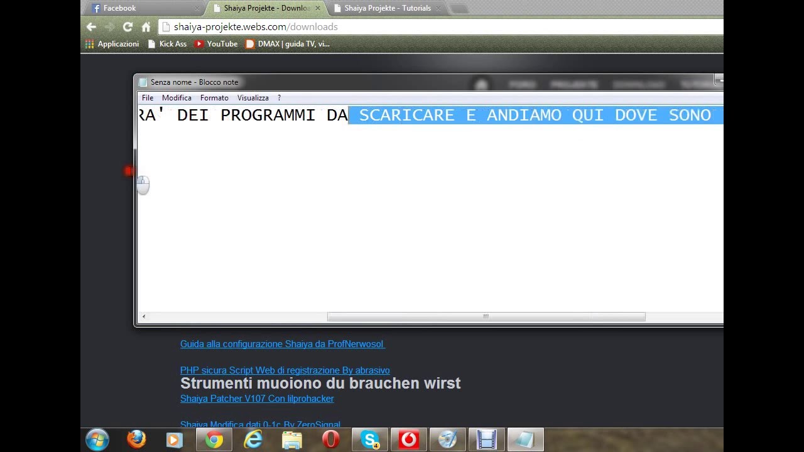Launch Firefox from the taskbar
The width and height of the screenshot is (804, 452).
tap(136, 439)
